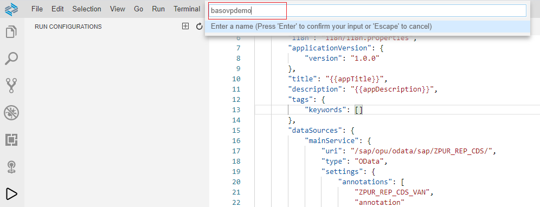This screenshot has height=207, width=540.
Task: Open the Extensions view in activity bar
Action: click(11, 140)
